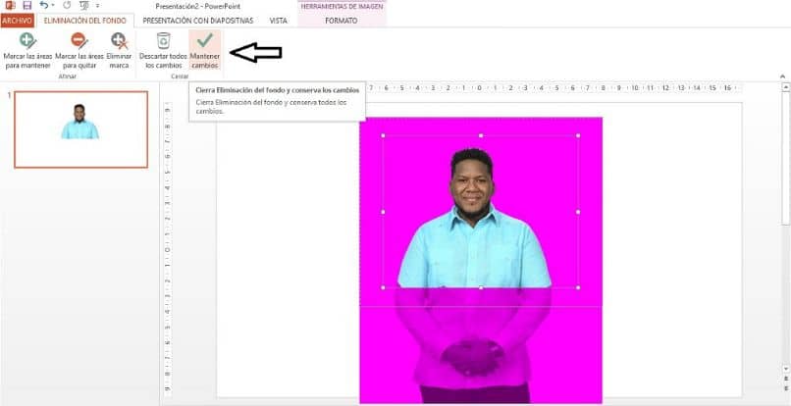791x406 pixels.
Task: Click bottom-right selection handle of marquee
Action: [578, 287]
